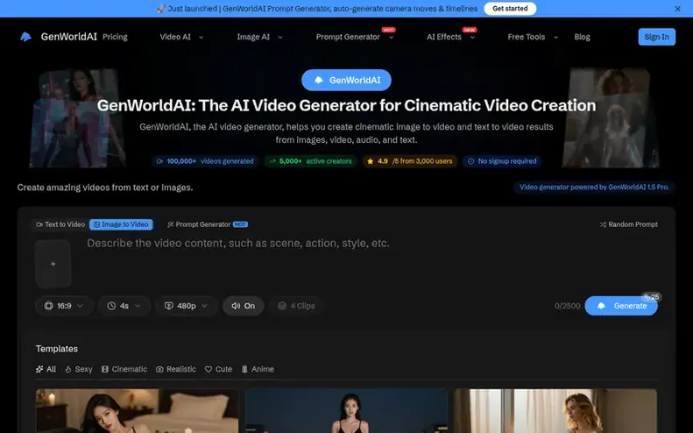
Task: Click the plus image upload box
Action: coord(53,264)
